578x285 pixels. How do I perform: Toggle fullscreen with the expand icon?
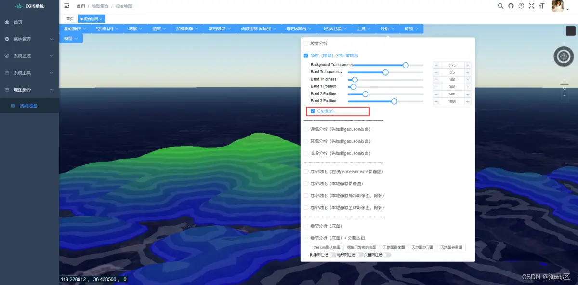(532, 7)
